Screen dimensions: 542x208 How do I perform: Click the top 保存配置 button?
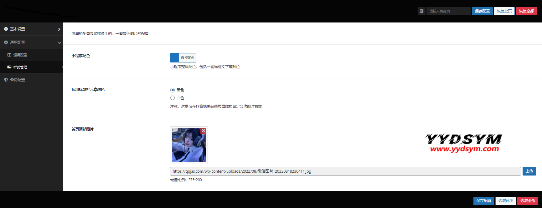[482, 11]
